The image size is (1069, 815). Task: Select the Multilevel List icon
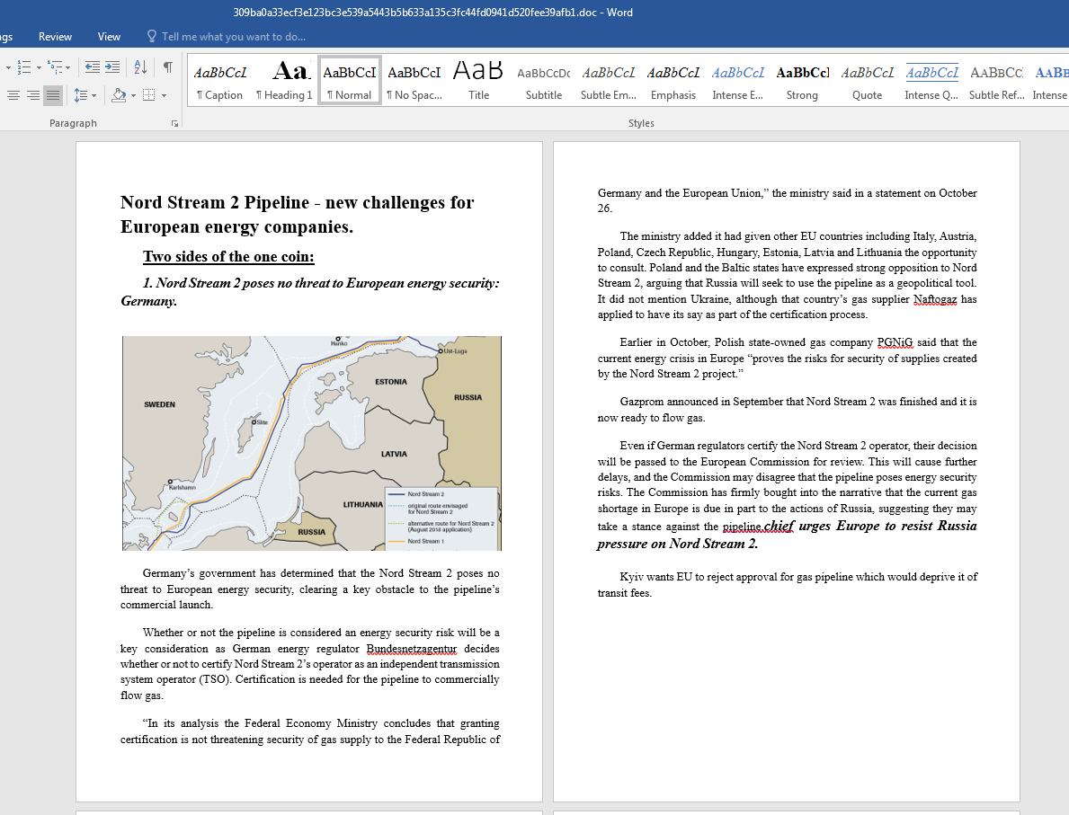55,67
